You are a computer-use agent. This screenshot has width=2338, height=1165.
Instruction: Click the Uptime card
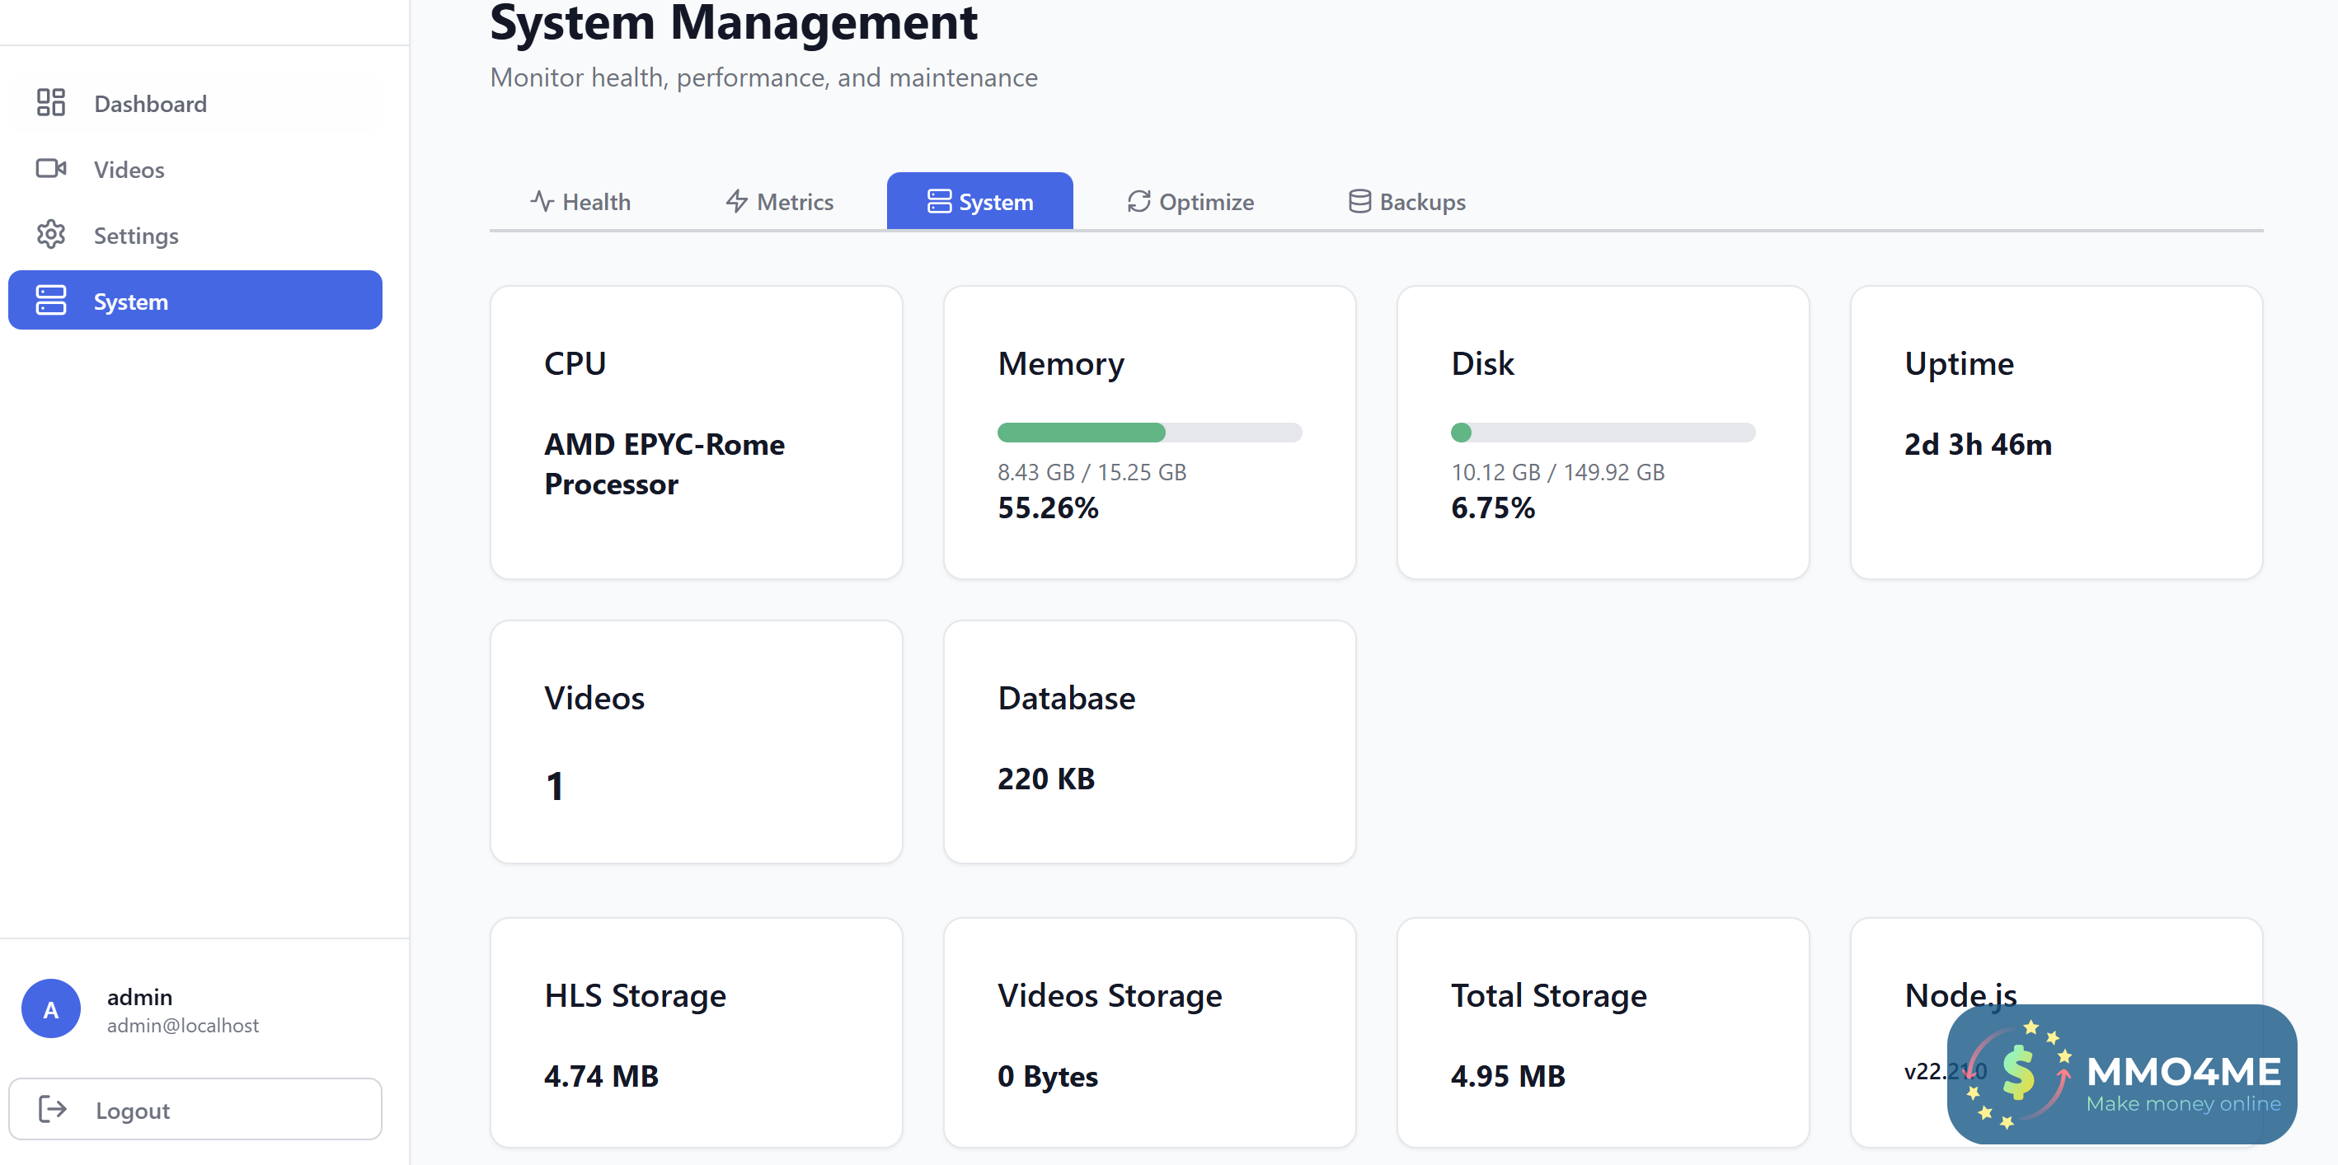click(2056, 433)
